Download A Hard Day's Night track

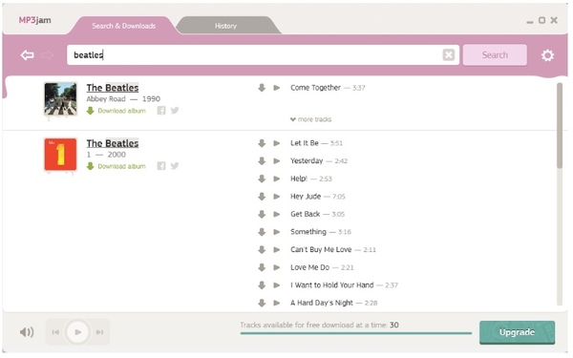pyautogui.click(x=262, y=303)
